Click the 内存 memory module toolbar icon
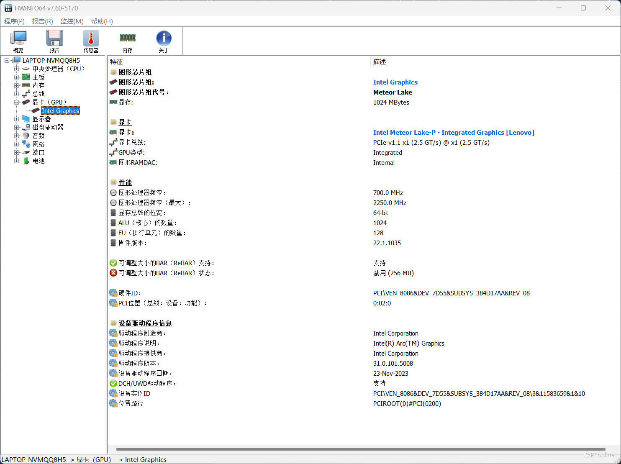Screen dimensions: 621x464 tap(127, 39)
